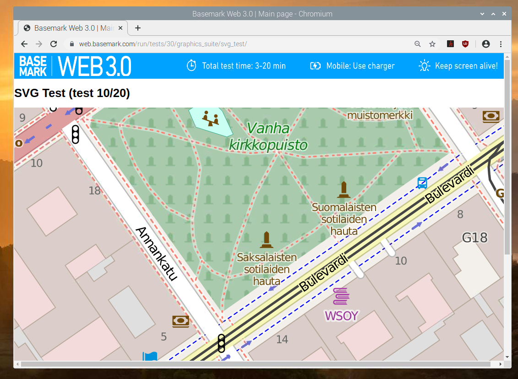The height and width of the screenshot is (379, 518).
Task: Go forward with the forward arrow
Action: pos(39,44)
